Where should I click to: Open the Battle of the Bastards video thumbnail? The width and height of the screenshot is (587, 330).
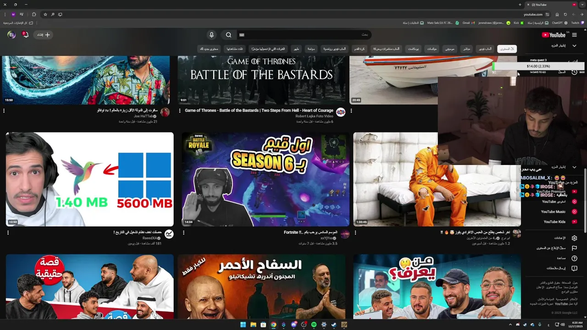coord(262,80)
